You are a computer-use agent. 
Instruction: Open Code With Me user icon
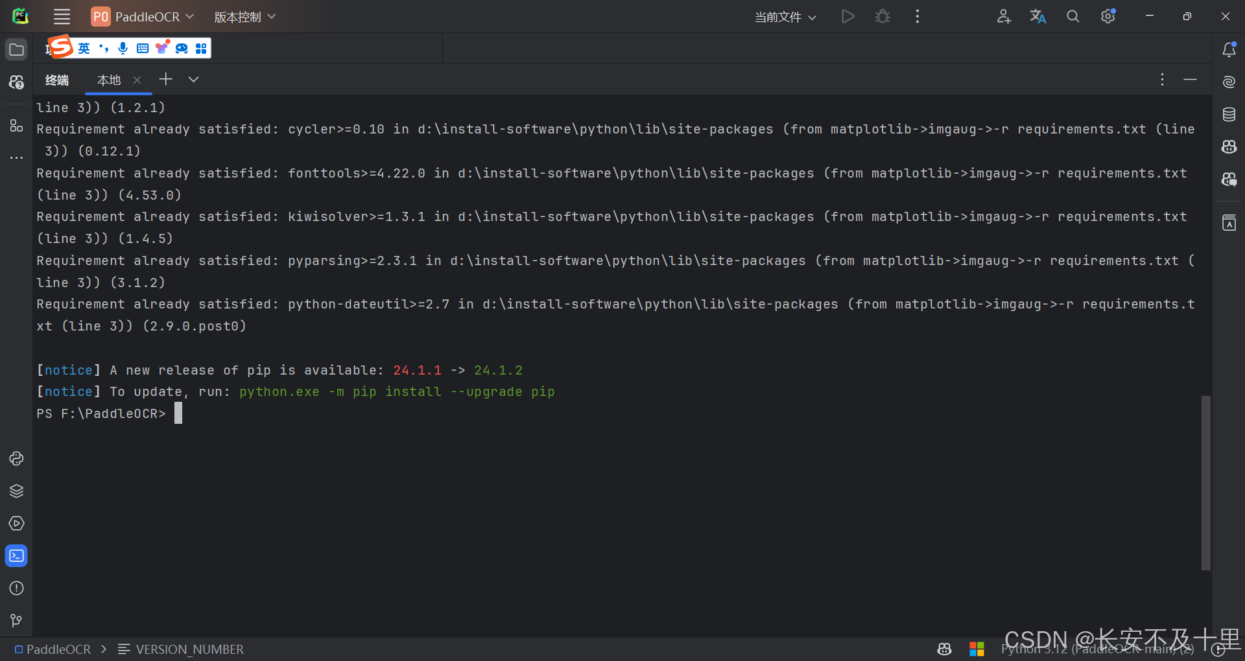point(1004,16)
